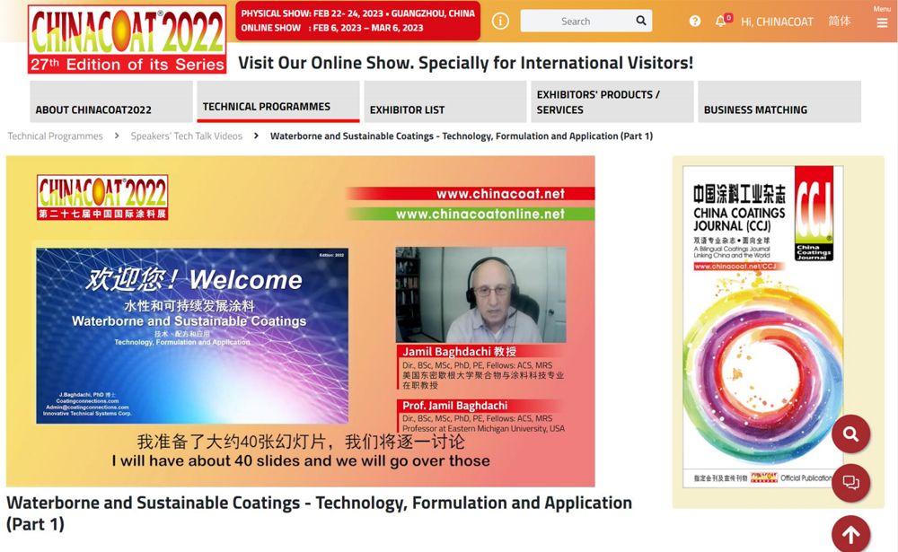Click 'Visit Our Online Show' headline text
898x552 pixels.
coord(465,63)
